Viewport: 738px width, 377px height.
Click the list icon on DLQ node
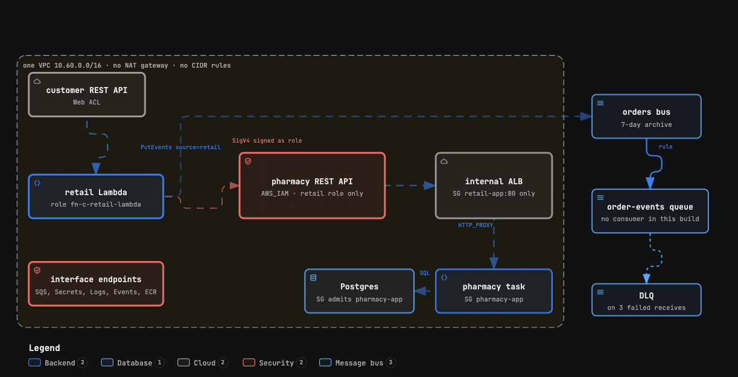600,292
